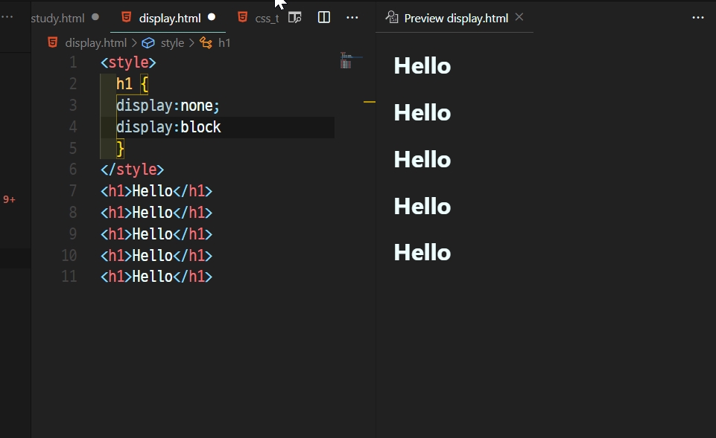Click display:block on line 4
This screenshot has height=438, width=716.
pos(168,127)
